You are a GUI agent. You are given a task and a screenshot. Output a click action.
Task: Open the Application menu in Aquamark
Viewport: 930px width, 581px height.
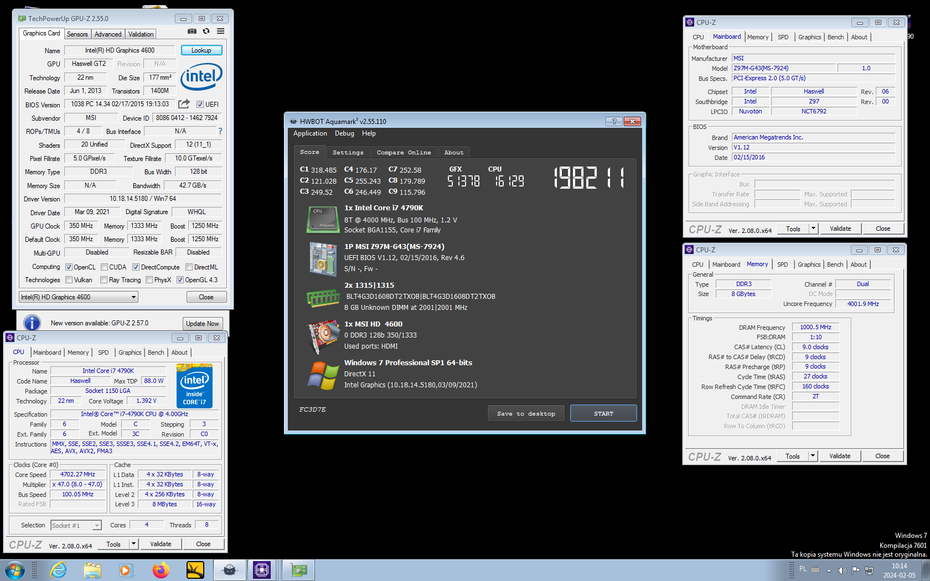click(310, 133)
